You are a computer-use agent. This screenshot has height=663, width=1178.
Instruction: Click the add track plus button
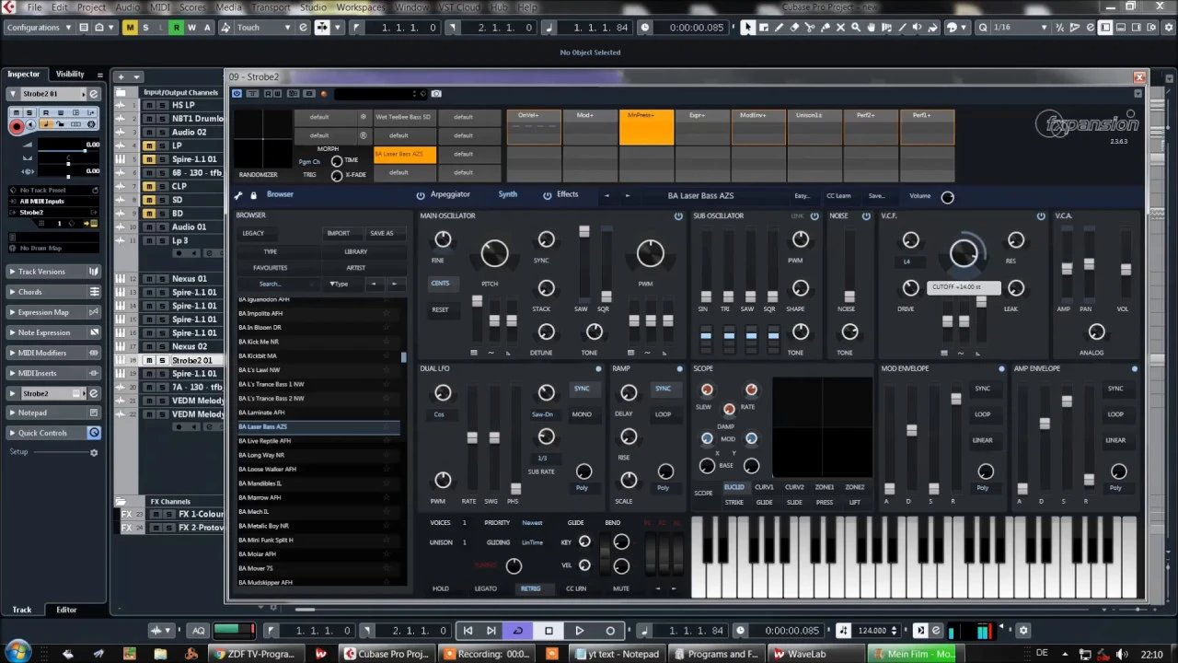(x=121, y=76)
